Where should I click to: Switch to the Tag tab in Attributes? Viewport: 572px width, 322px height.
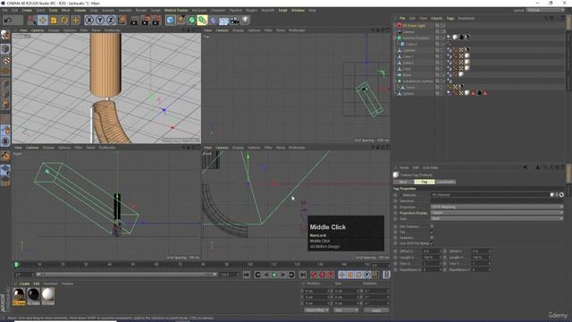tap(425, 182)
